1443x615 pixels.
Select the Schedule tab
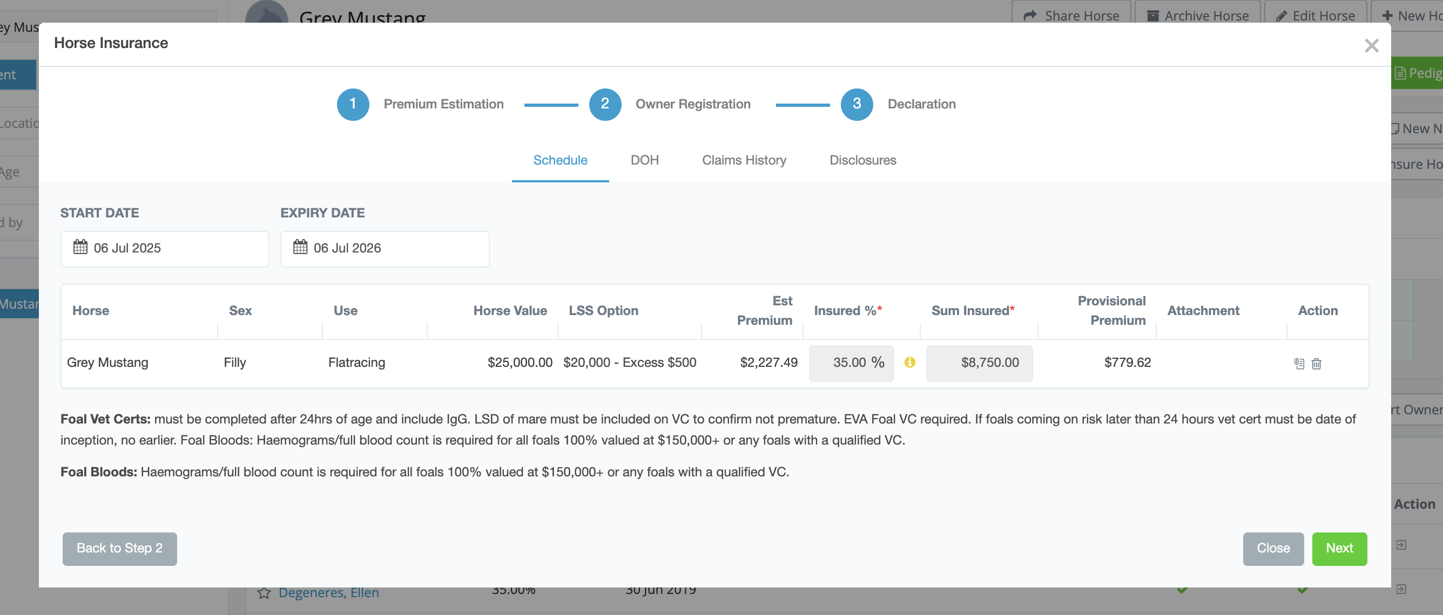pos(559,160)
